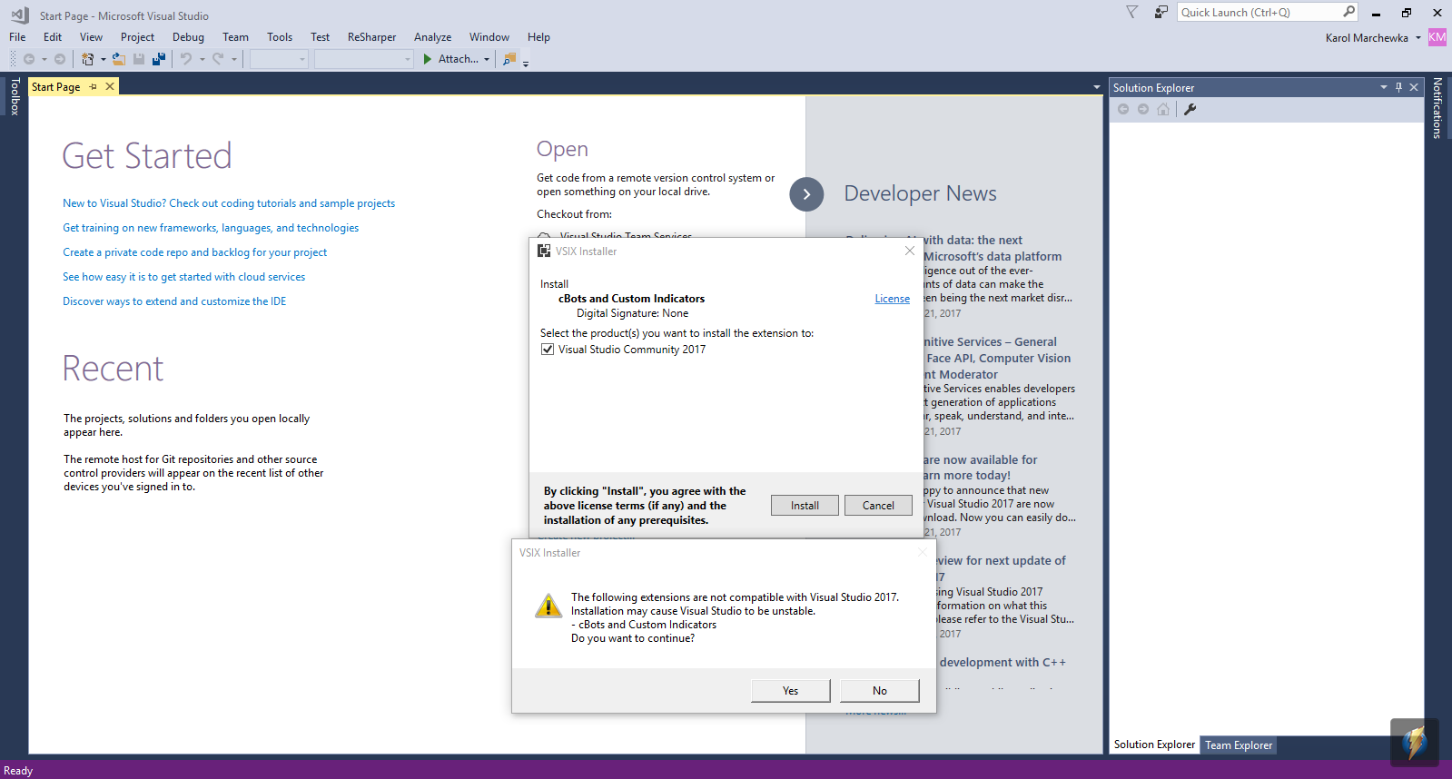
Task: Open the Analyze menu
Action: tap(432, 37)
